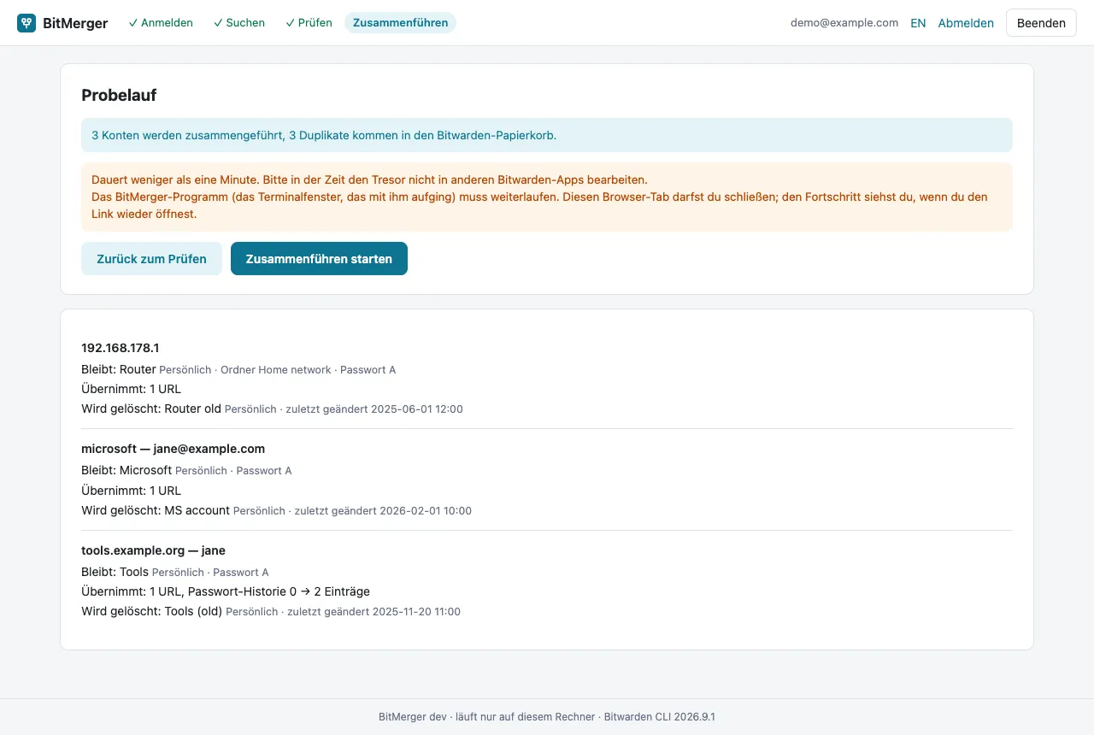This screenshot has width=1094, height=735.
Task: Go to the Anmelden step
Action: click(x=161, y=23)
